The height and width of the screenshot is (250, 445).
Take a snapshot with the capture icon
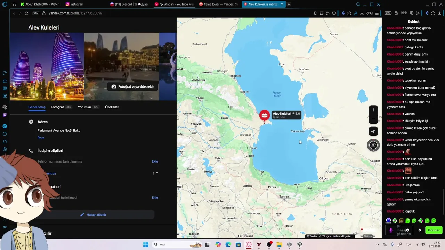322,13
